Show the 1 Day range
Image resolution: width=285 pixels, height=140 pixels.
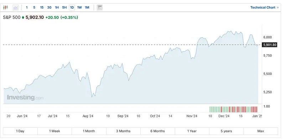20,131
